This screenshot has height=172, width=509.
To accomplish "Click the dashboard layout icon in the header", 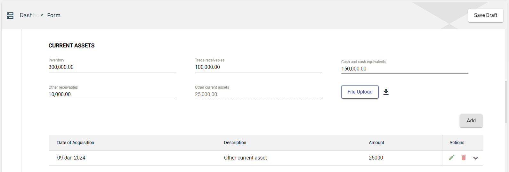I will pos(10,15).
